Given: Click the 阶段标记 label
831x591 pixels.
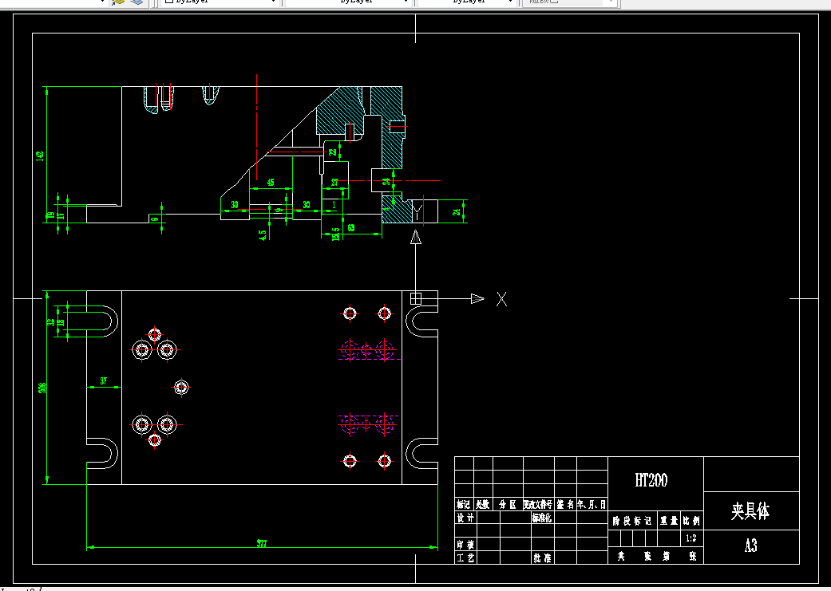Looking at the screenshot, I should coord(632,521).
